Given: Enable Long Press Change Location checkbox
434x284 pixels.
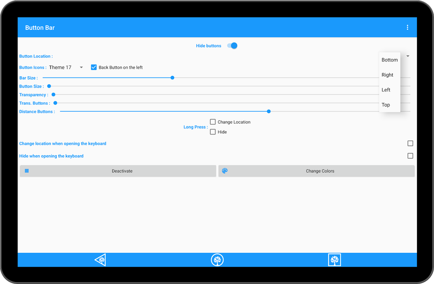Looking at the screenshot, I should pos(213,122).
